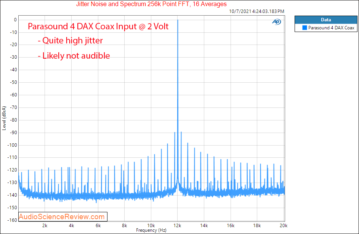Click the AP logo in the graph corner
The width and height of the screenshot is (359, 234).
pos(276,22)
